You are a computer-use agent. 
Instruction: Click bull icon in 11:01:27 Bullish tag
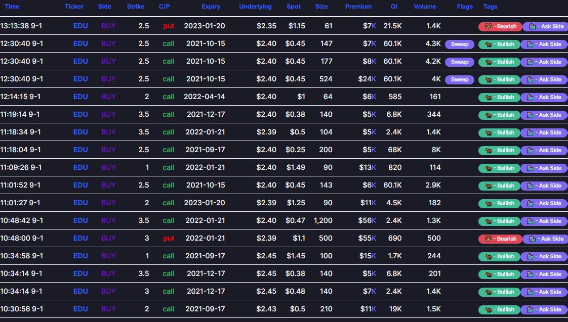489,203
